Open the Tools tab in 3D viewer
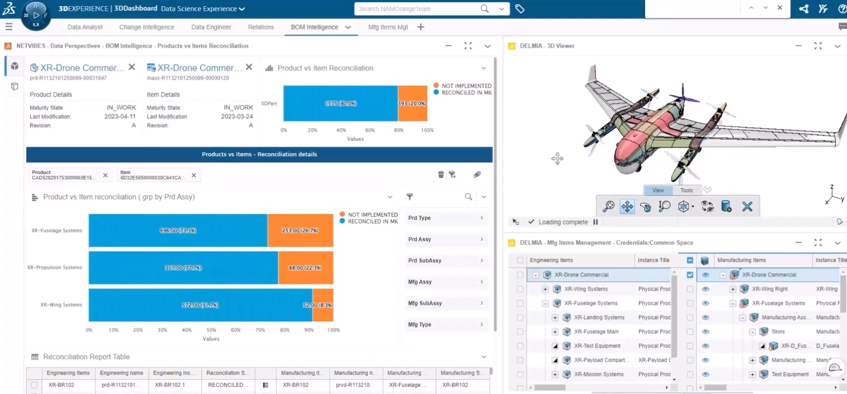 [x=686, y=191]
